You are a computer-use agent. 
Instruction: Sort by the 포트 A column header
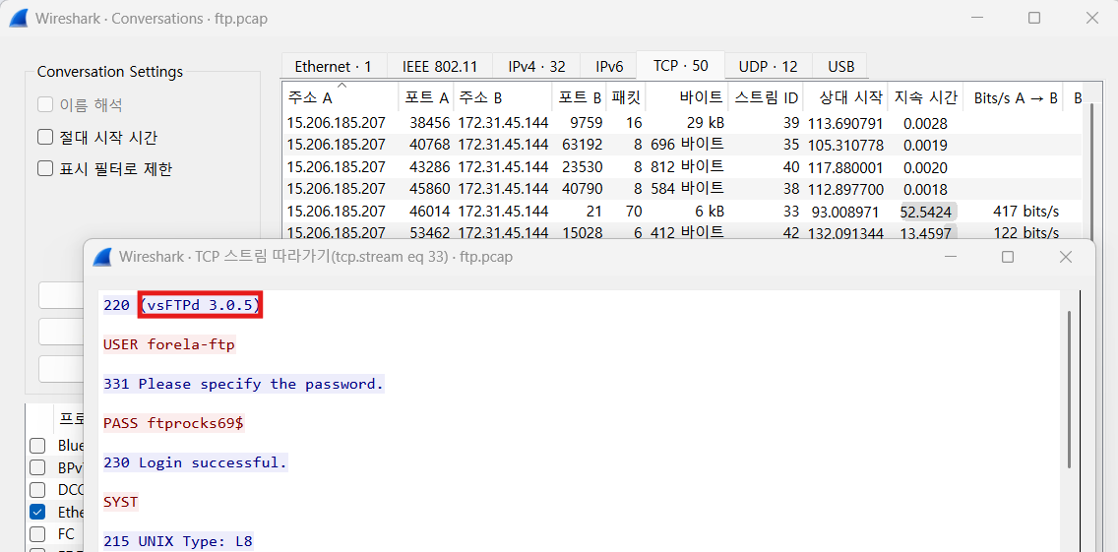tap(426, 97)
